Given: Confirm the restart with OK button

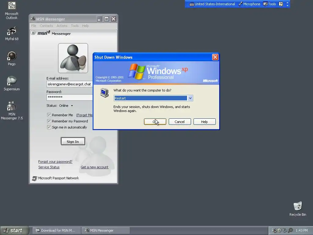Looking at the screenshot, I should pos(155,122).
